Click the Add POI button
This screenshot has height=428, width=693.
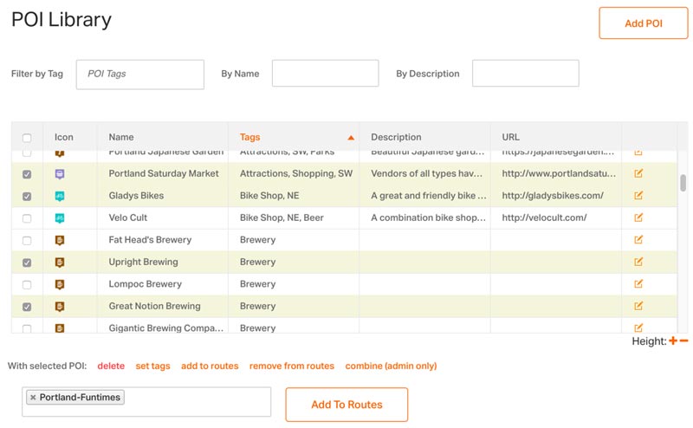click(643, 23)
